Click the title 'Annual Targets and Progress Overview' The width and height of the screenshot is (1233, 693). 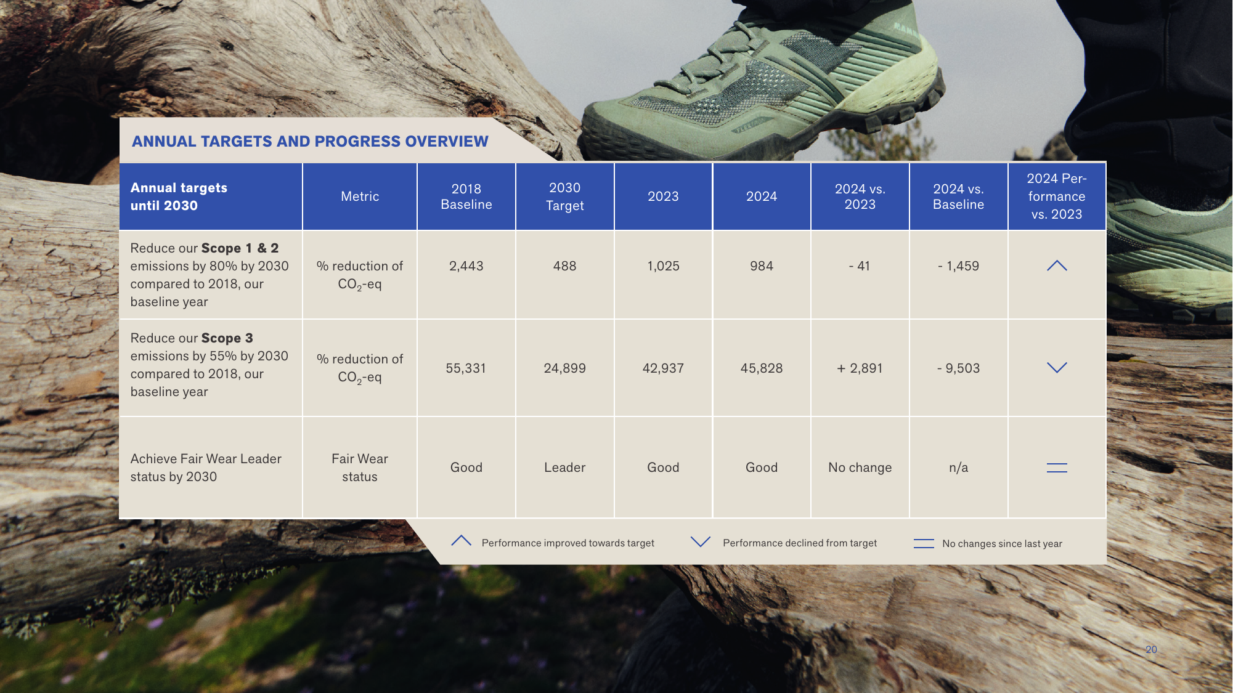tap(310, 141)
